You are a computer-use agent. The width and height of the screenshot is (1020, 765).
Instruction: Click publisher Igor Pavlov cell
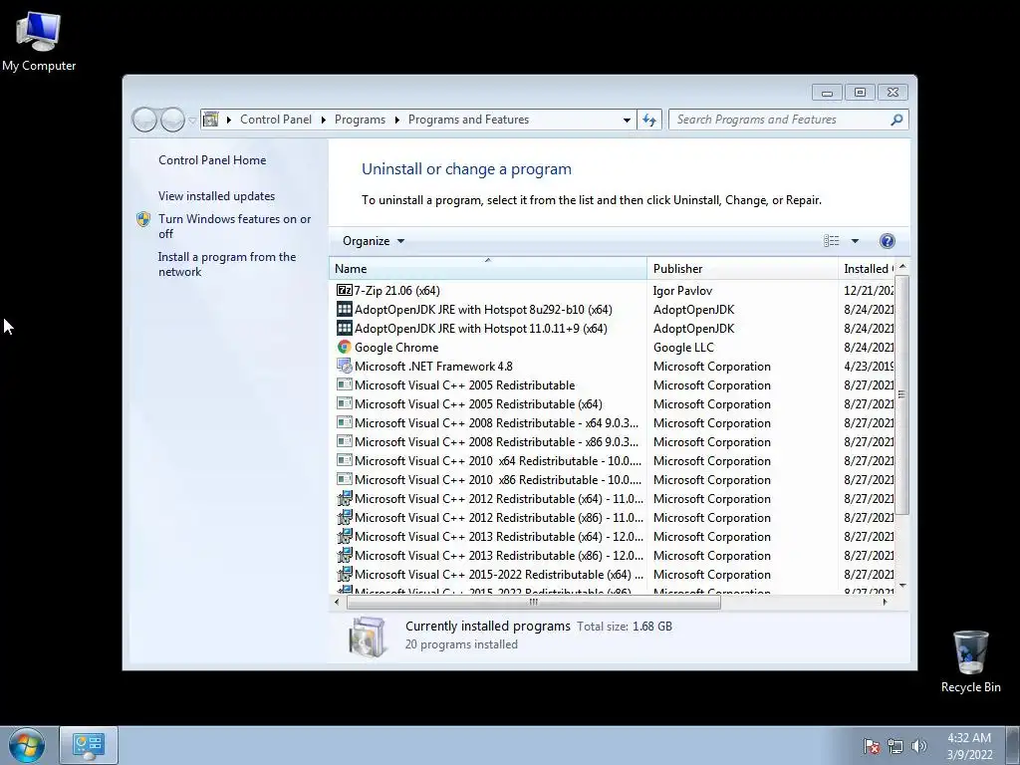tap(682, 291)
